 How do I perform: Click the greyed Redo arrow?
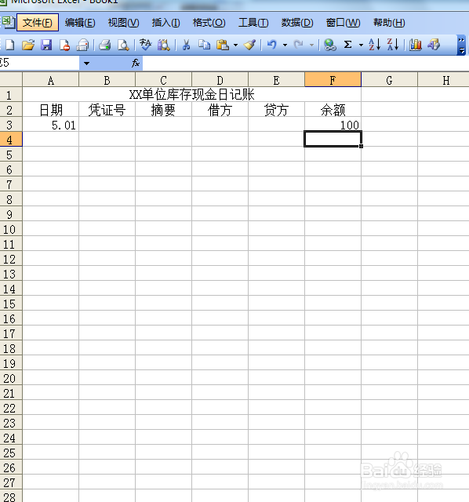tap(298, 45)
